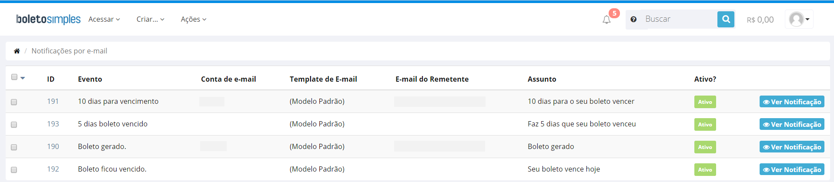Screen dimensions: 834x182
Task: Click Ver Notificação for Boleto gerado
Action: point(792,147)
